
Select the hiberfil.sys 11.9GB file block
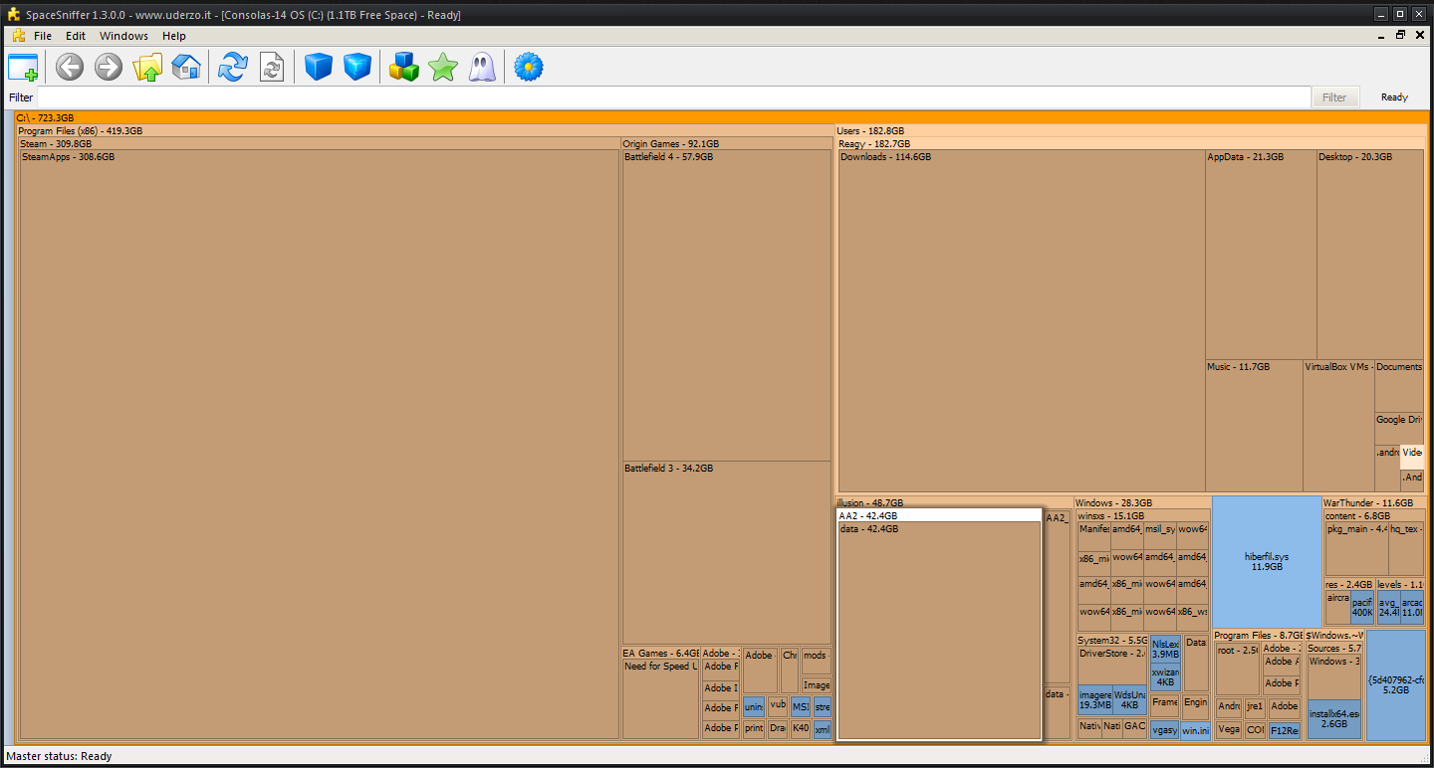point(1268,561)
